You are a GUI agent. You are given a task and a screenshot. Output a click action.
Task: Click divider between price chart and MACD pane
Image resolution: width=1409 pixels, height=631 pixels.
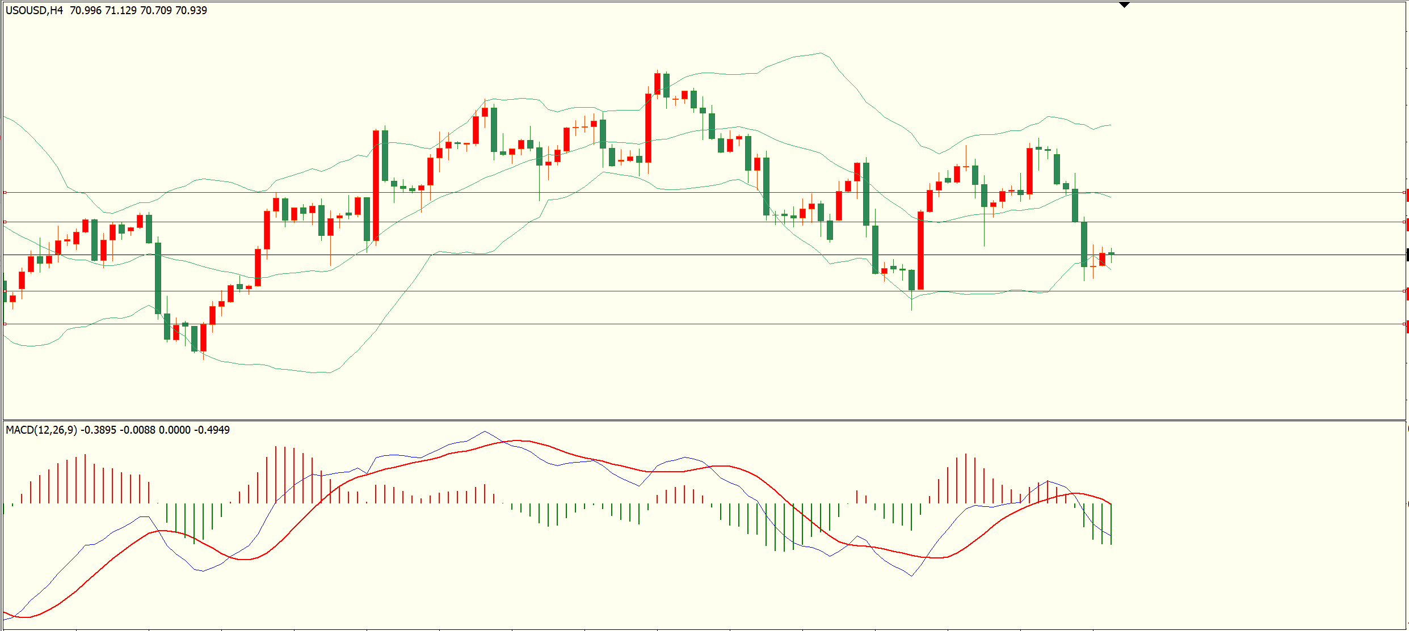(704, 420)
